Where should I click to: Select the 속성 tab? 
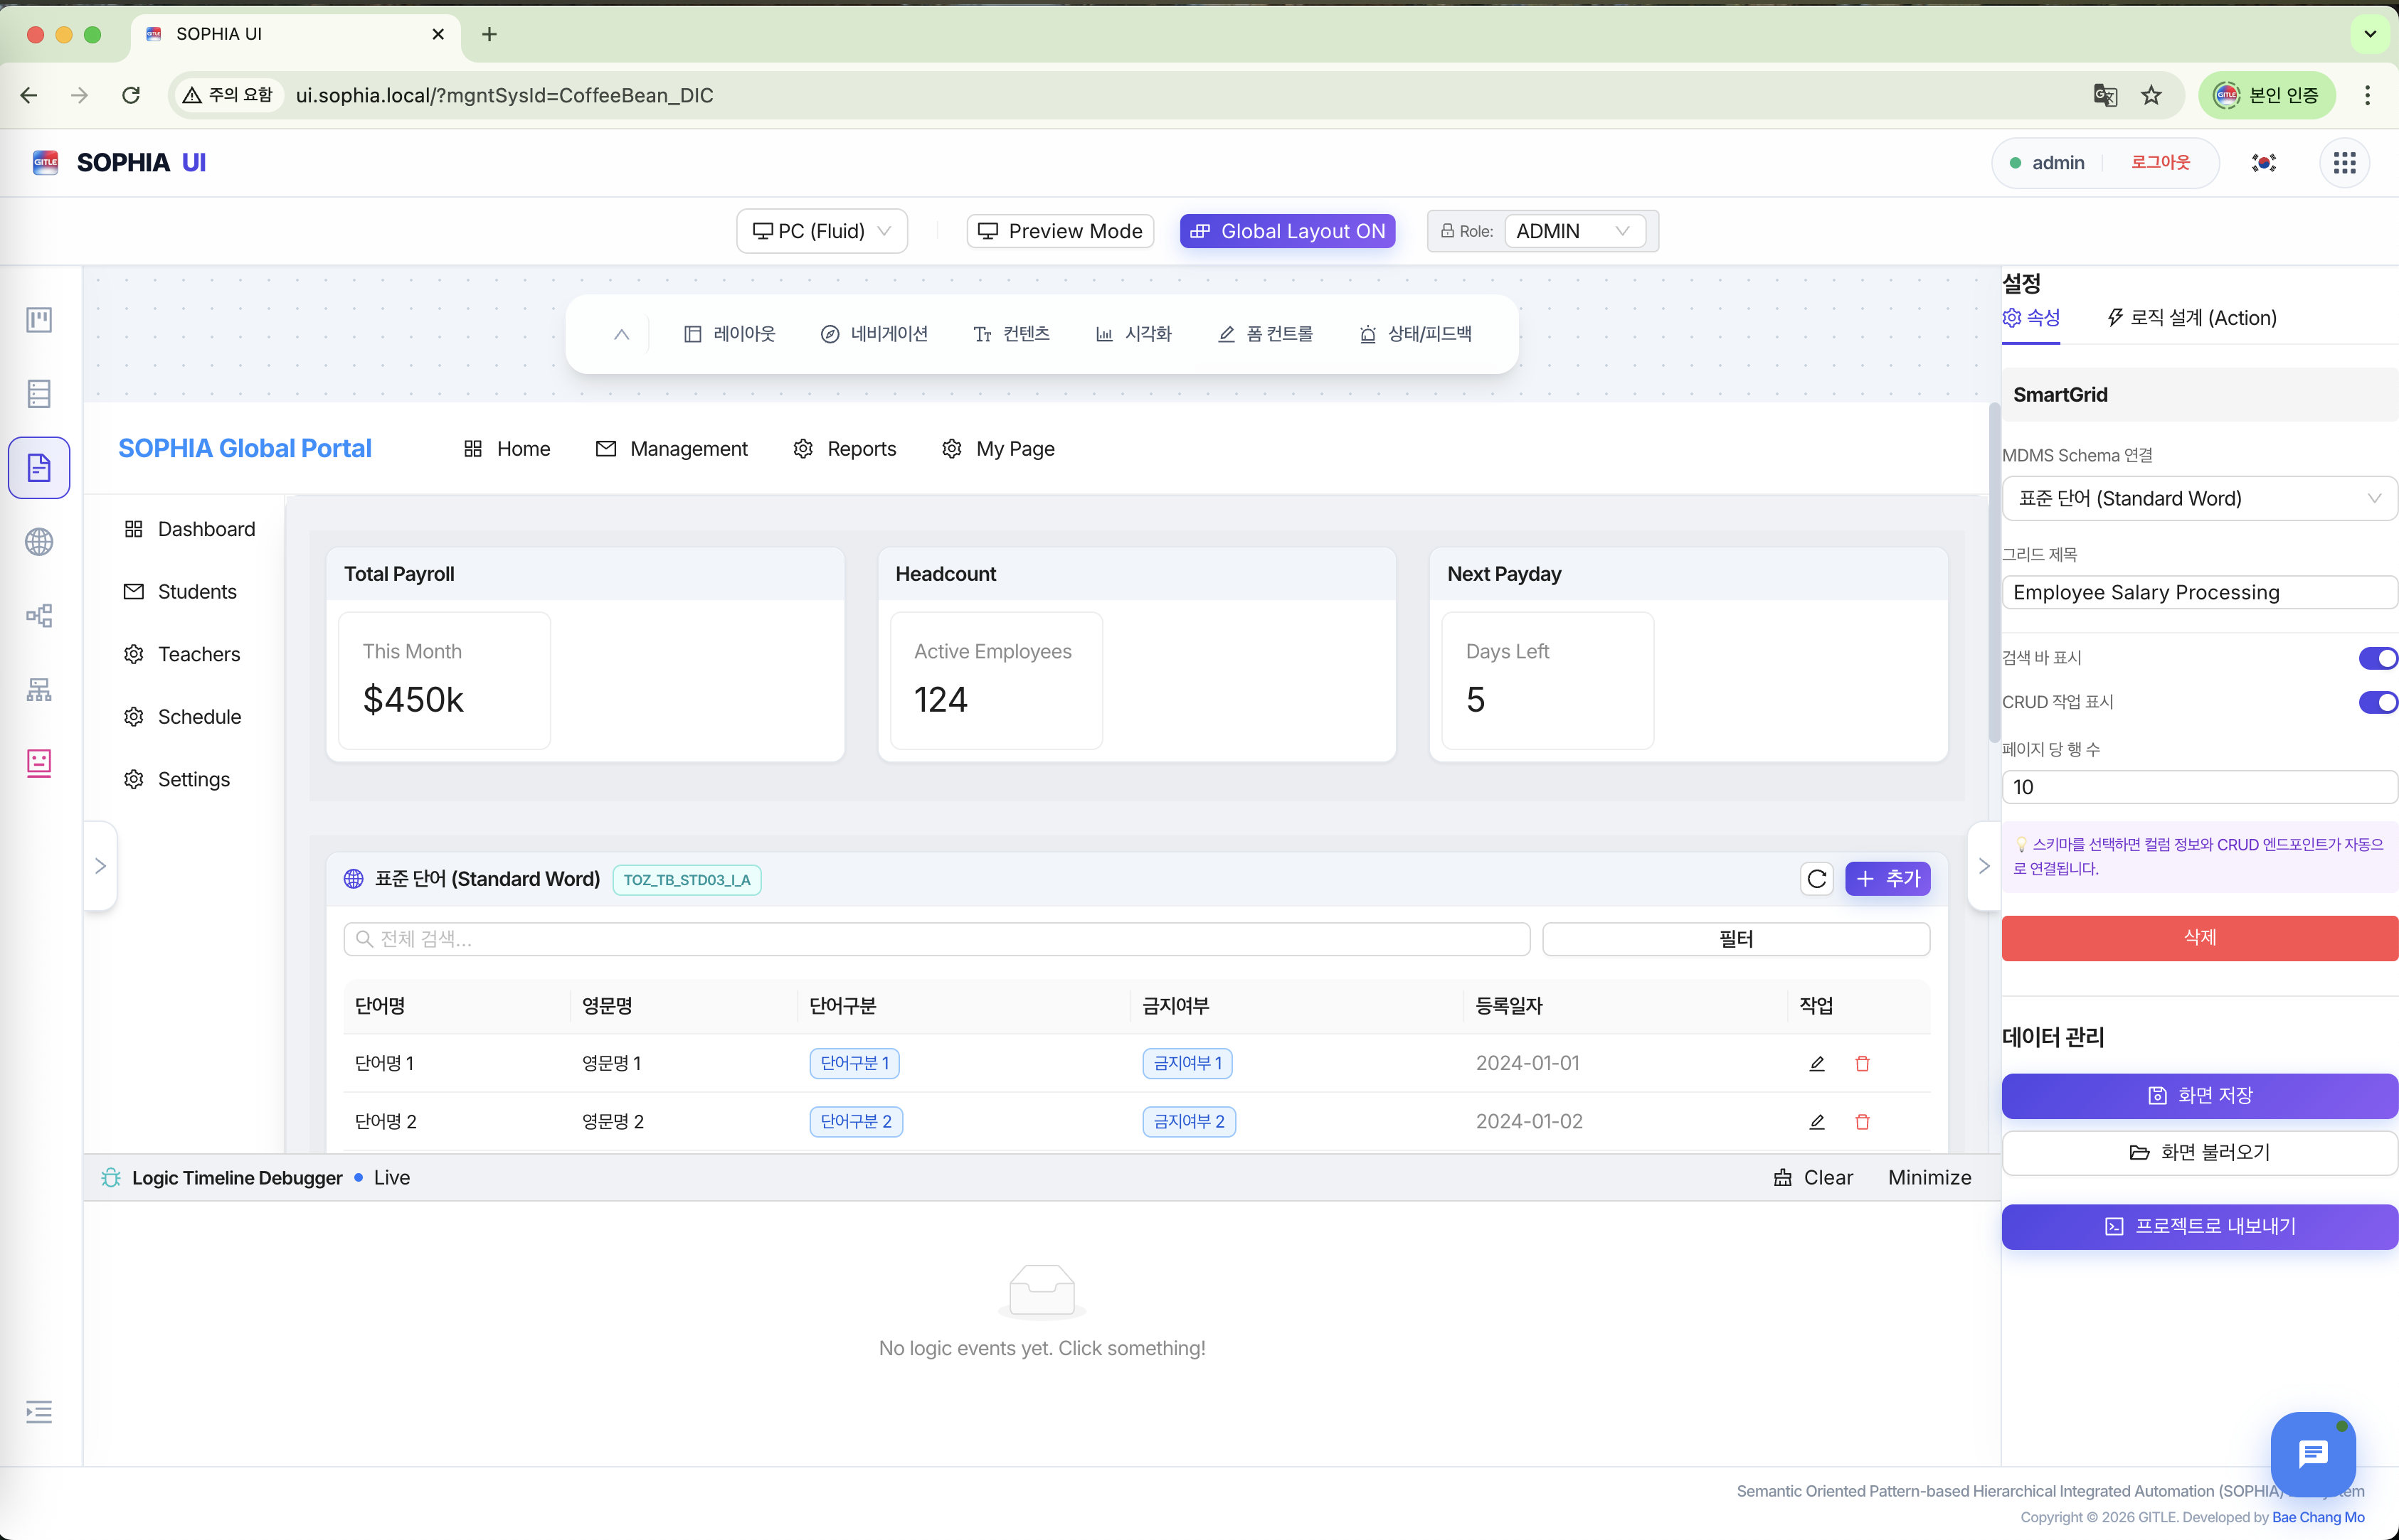[2031, 318]
